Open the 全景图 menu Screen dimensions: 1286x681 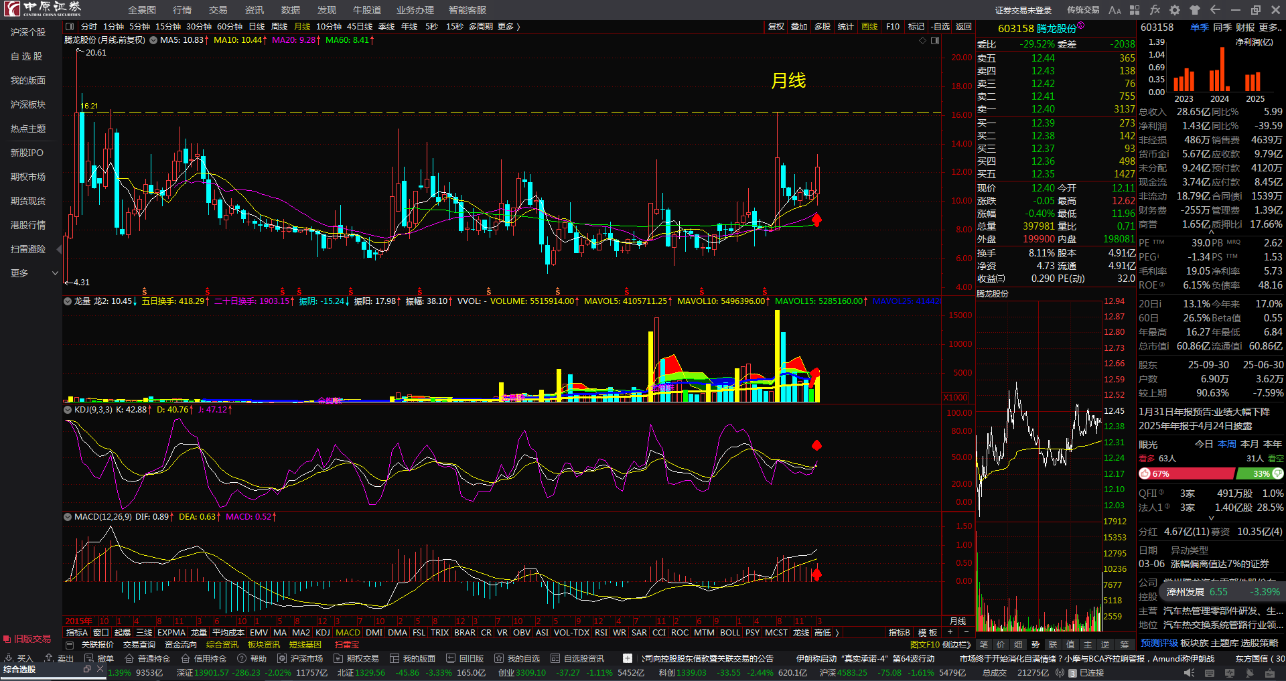click(x=142, y=10)
